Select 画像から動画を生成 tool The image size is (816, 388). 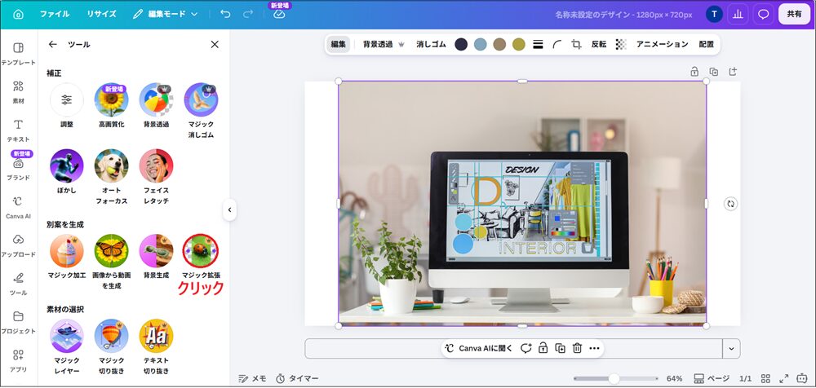pos(111,251)
